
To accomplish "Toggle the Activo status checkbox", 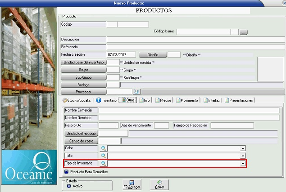I will click(68, 185).
